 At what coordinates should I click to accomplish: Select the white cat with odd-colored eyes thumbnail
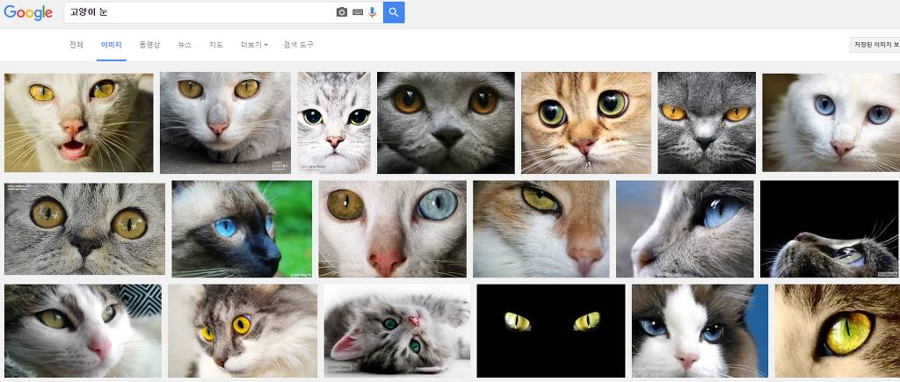[392, 228]
